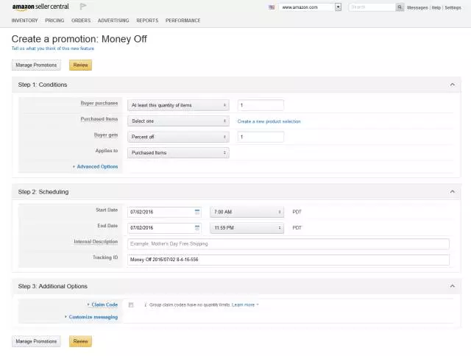Click the Amazon Seller Central logo
This screenshot has width=471, height=356.
(40, 7)
